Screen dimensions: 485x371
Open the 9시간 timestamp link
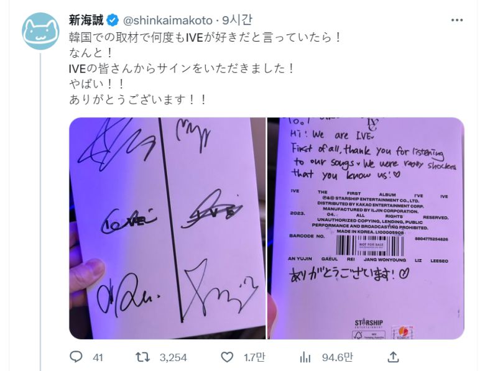[237, 21]
